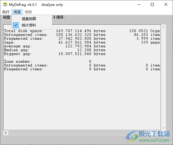The image size is (173, 145).
Task: Open the 执行 menu
Action: click(6, 12)
